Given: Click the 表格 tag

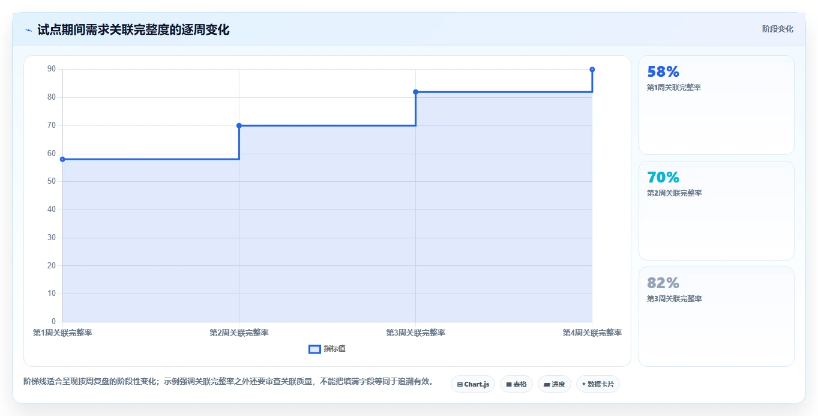Looking at the screenshot, I should [516, 384].
